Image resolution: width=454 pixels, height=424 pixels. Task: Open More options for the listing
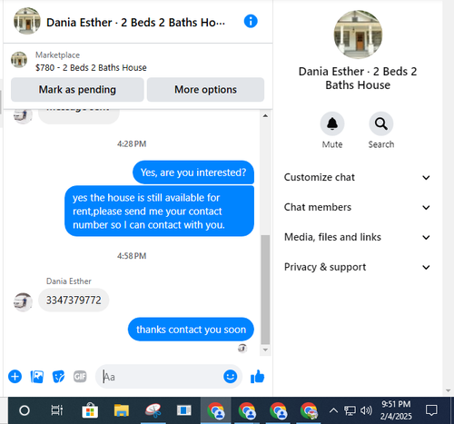[x=205, y=90]
